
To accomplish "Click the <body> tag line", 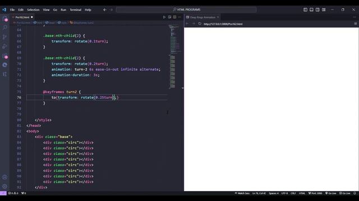I will (x=33, y=131).
